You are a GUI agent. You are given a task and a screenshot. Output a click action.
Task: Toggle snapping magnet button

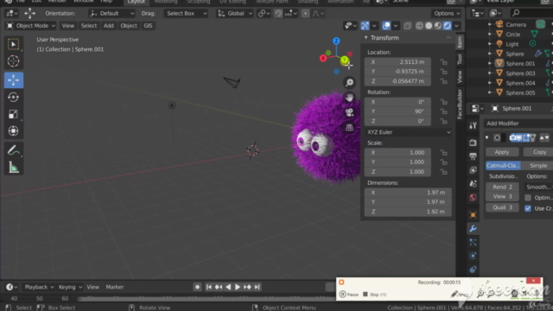[278, 14]
